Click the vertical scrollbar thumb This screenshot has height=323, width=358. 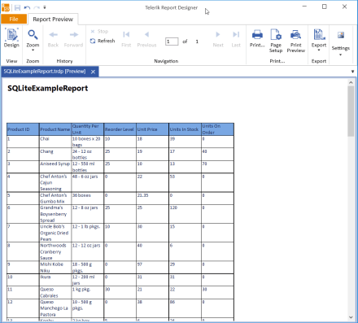[x=351, y=111]
